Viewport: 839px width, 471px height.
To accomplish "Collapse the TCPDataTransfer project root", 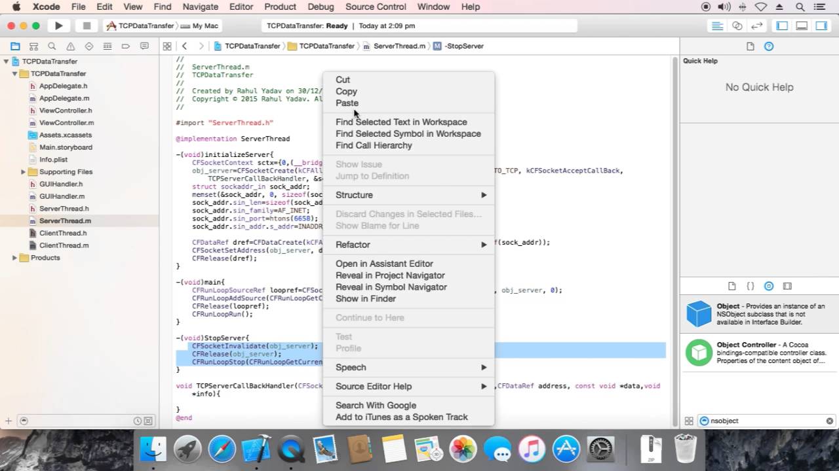I will coord(6,61).
